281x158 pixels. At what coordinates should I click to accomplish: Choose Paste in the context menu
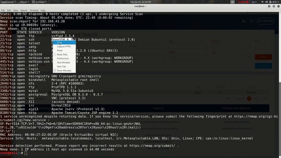tap(64, 50)
